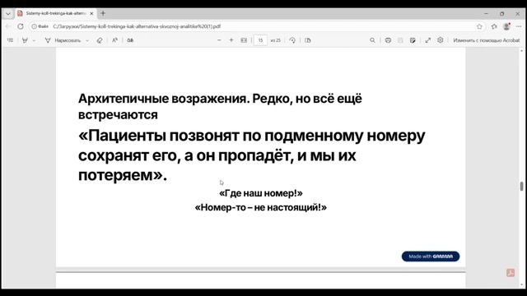Go back with the browser back arrow
Screen dimensions: 527x296
8,26
